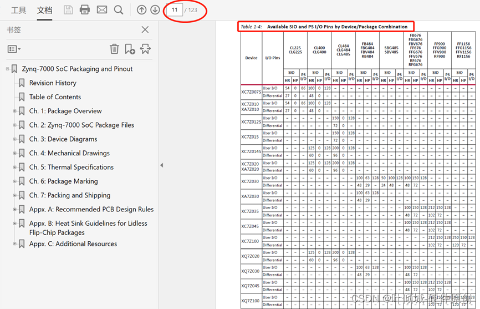Open the 工具 tab
This screenshot has height=309, width=480.
click(18, 11)
